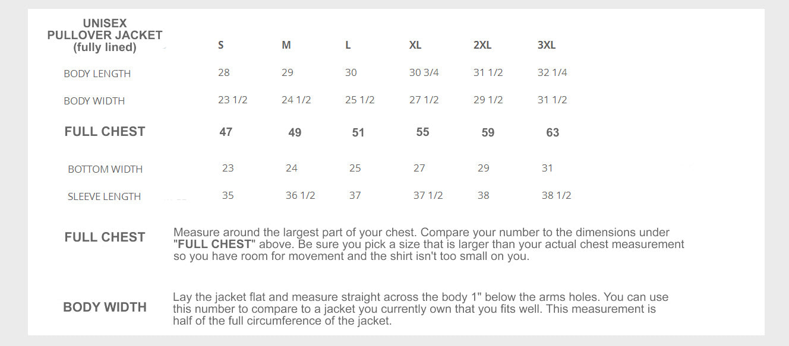Screen dimensions: 789x346
Task: Select body length value 30 3/4 for XL
Action: click(x=424, y=72)
